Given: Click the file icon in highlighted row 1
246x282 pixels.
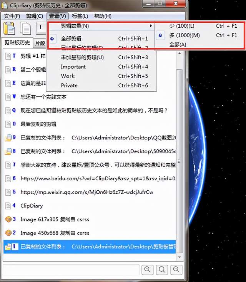Looking at the screenshot, I should [x=8, y=247].
